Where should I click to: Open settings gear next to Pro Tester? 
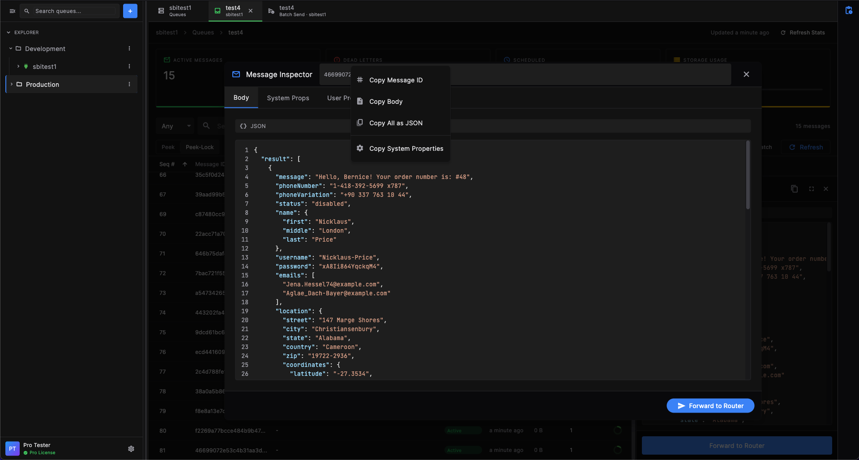(131, 449)
